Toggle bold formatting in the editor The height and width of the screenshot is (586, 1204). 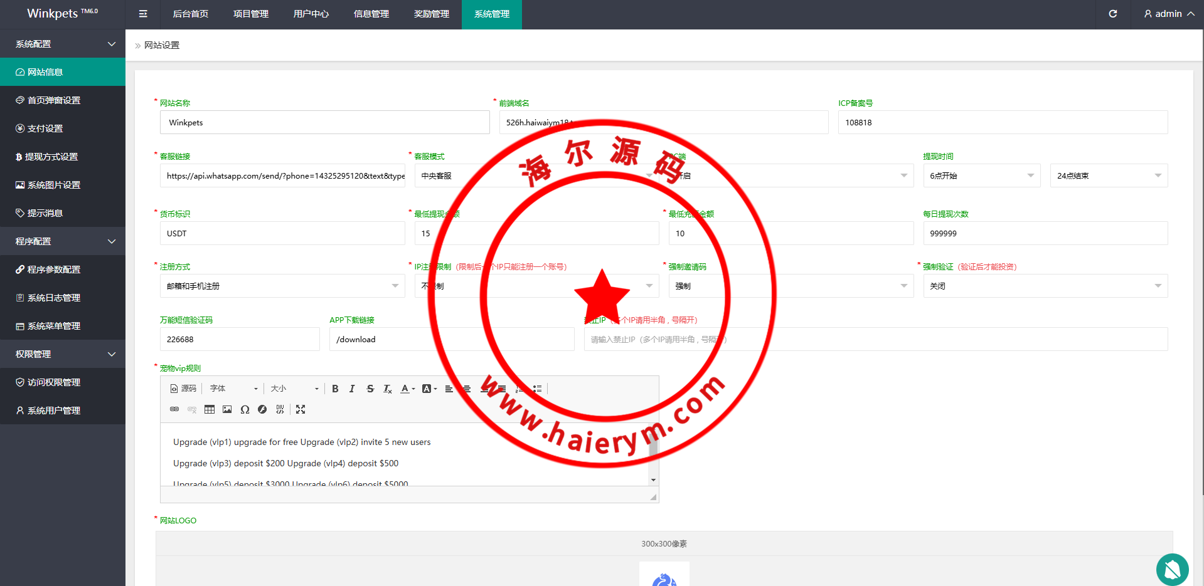coord(335,389)
